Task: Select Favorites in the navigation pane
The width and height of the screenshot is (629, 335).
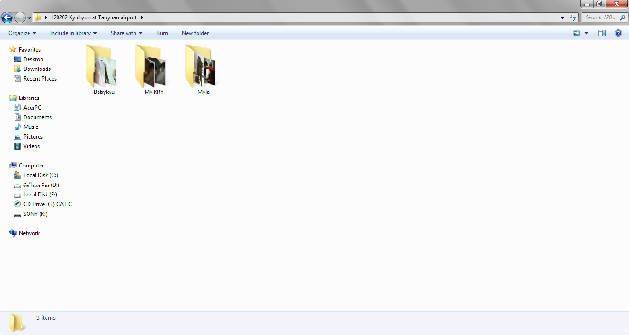Action: [29, 50]
